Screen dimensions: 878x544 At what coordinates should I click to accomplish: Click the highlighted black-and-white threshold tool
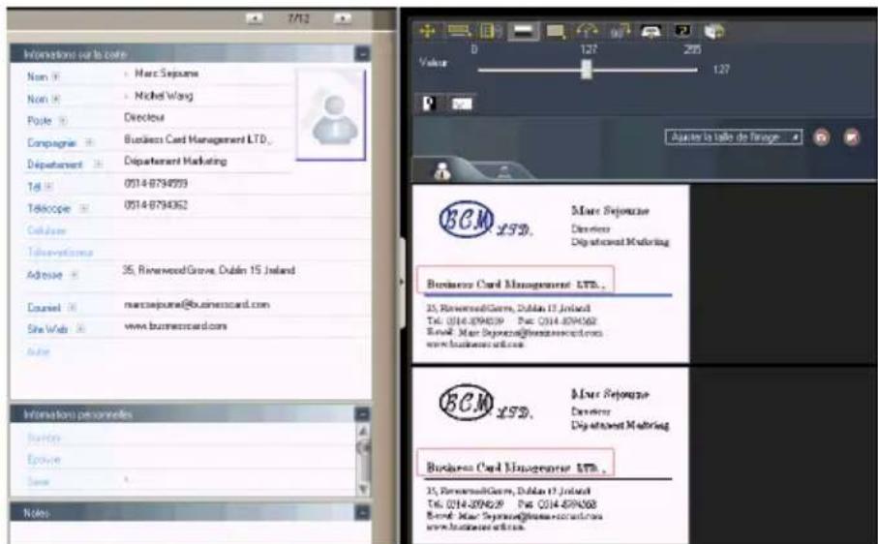point(523,31)
